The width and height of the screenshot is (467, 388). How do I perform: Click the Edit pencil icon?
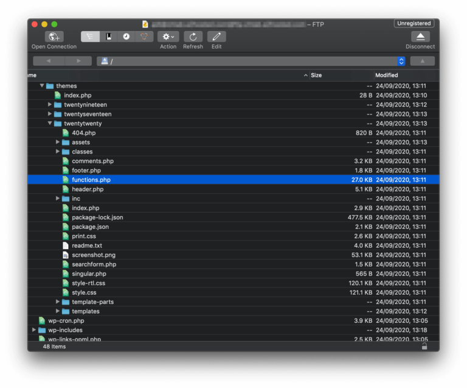pos(216,37)
